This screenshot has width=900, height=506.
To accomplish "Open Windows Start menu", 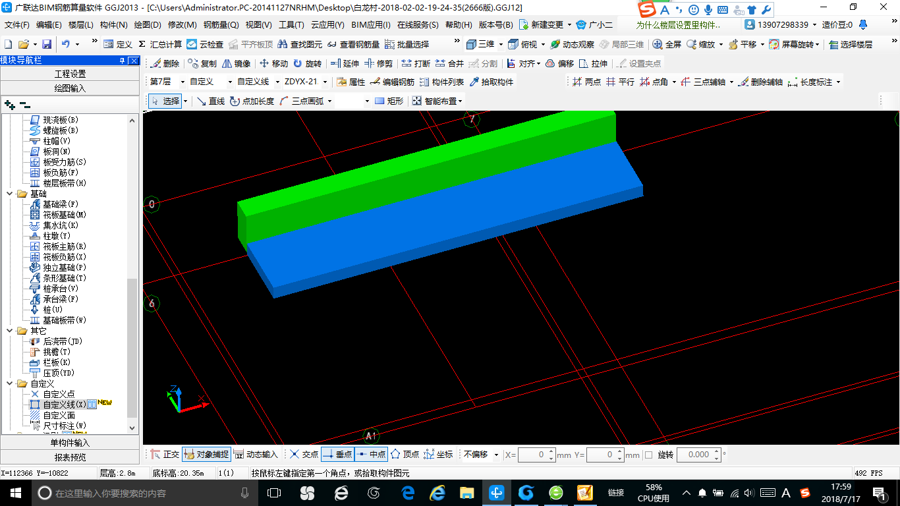I will click(14, 492).
